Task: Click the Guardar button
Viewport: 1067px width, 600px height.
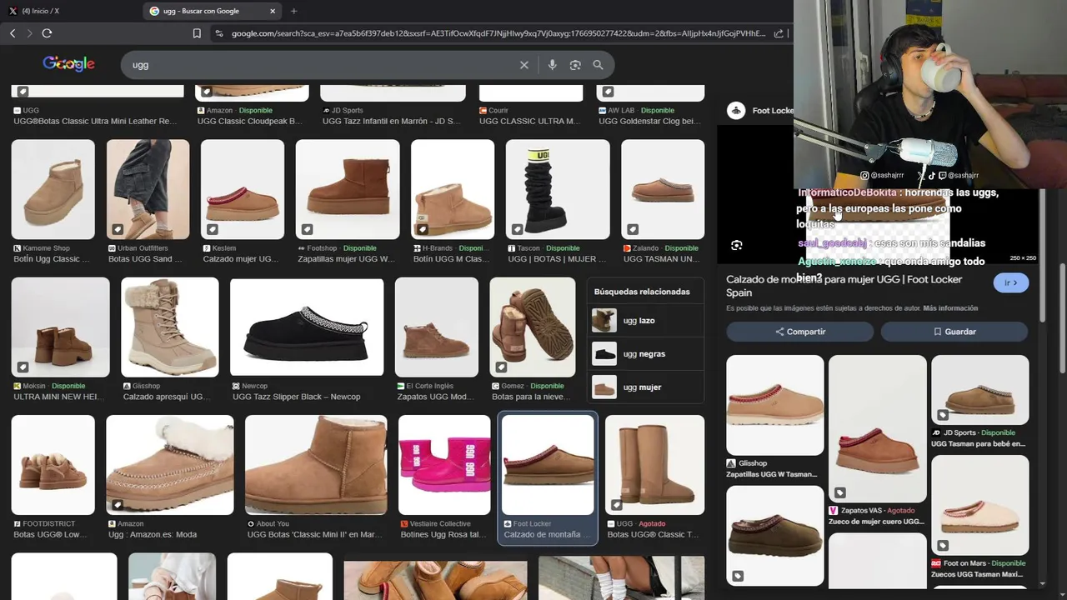Action: 954,332
